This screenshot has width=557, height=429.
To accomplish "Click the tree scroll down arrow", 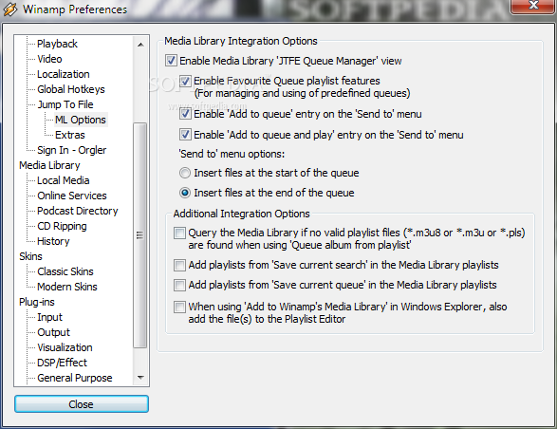I will tap(140, 377).
